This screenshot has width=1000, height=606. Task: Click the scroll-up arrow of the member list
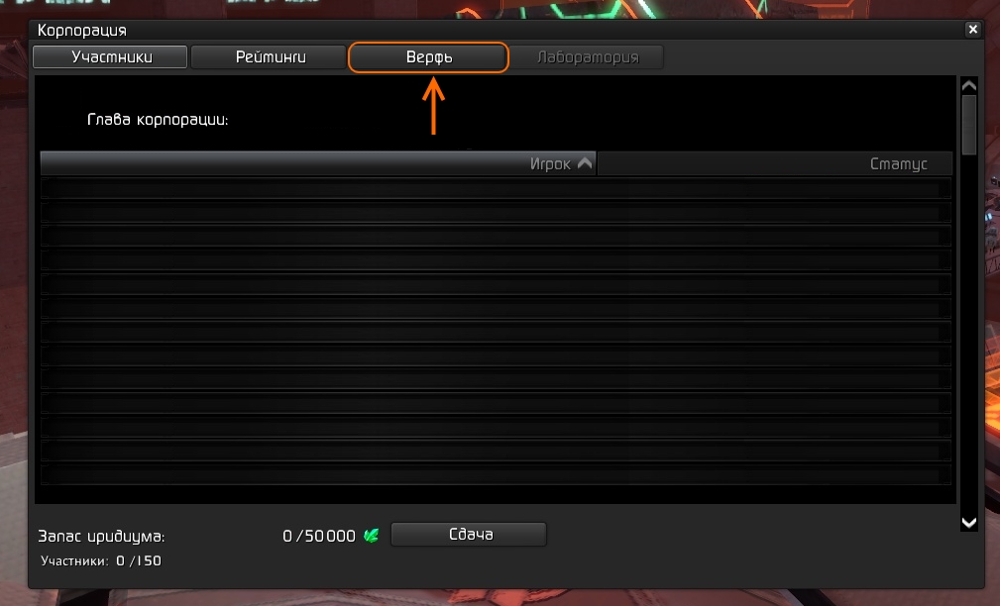click(x=968, y=85)
